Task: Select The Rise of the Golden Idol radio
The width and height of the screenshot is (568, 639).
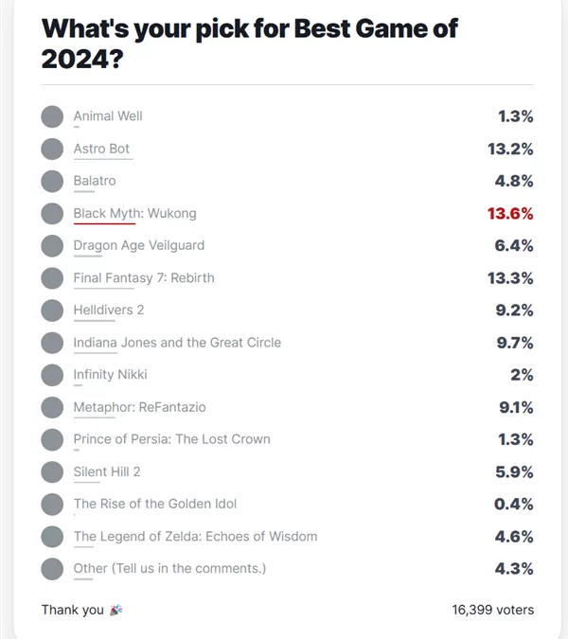Action: [x=52, y=505]
